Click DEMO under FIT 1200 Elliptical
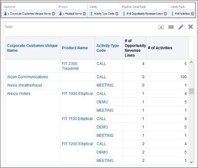198x168 pixels. tap(102, 152)
